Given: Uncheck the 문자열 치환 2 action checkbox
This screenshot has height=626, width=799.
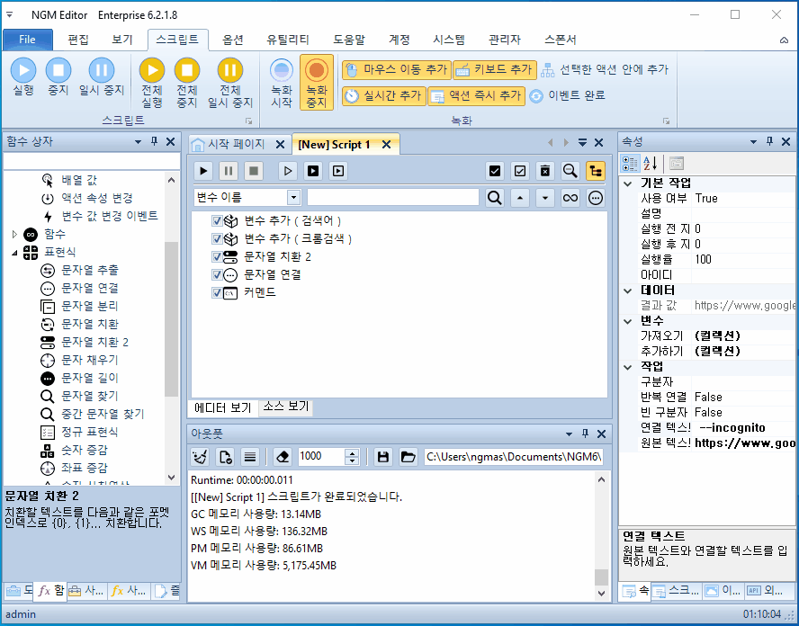Looking at the screenshot, I should tap(217, 256).
